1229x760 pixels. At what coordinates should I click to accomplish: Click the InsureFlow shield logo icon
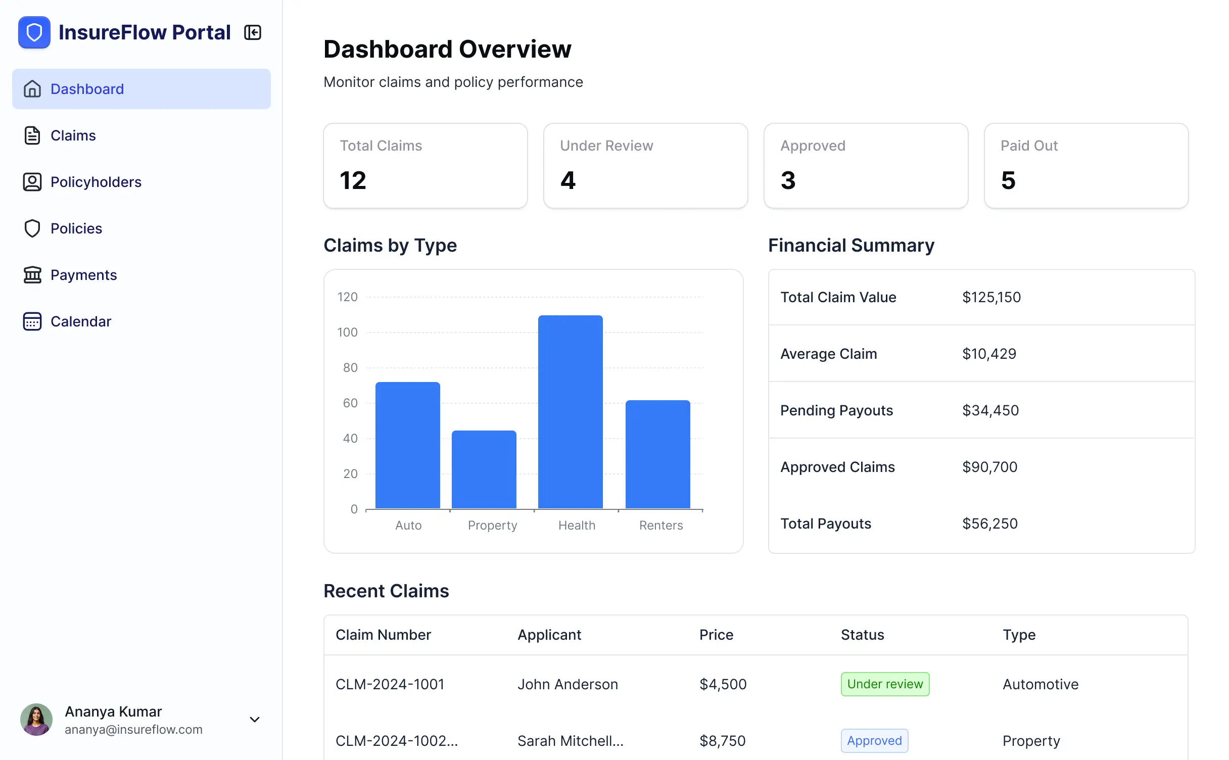point(34,32)
